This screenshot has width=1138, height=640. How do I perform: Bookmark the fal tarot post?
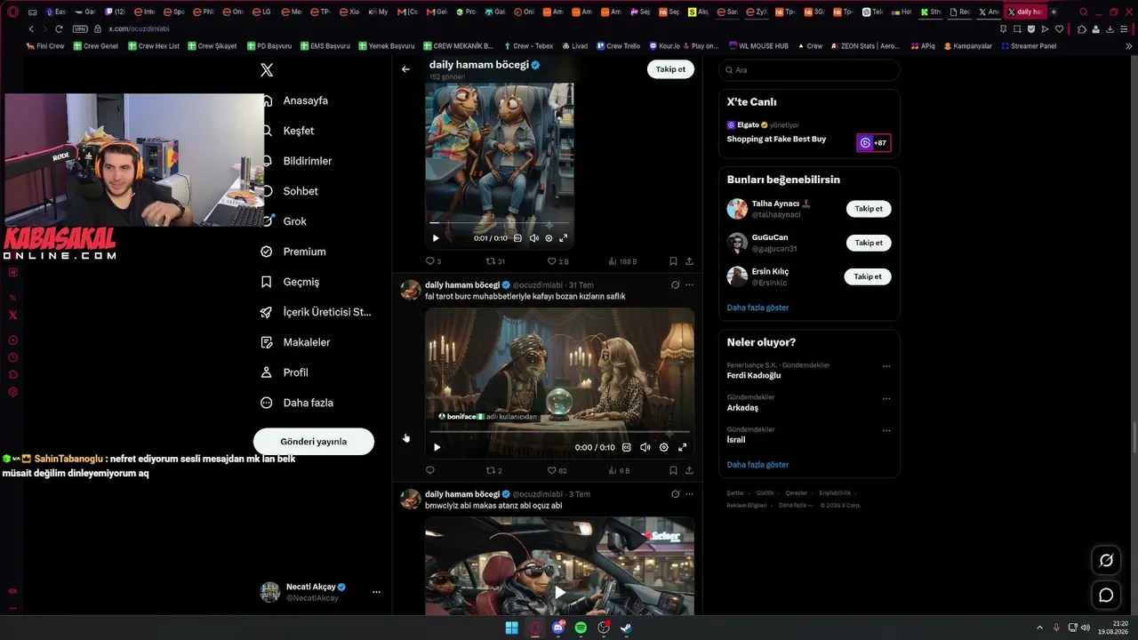pos(673,470)
